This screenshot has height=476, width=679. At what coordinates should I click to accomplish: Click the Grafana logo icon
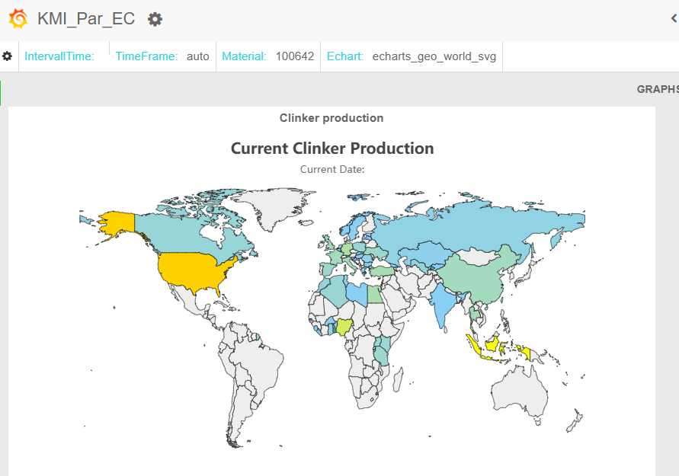click(18, 19)
